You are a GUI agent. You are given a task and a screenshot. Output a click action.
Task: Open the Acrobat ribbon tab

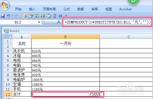(126, 9)
